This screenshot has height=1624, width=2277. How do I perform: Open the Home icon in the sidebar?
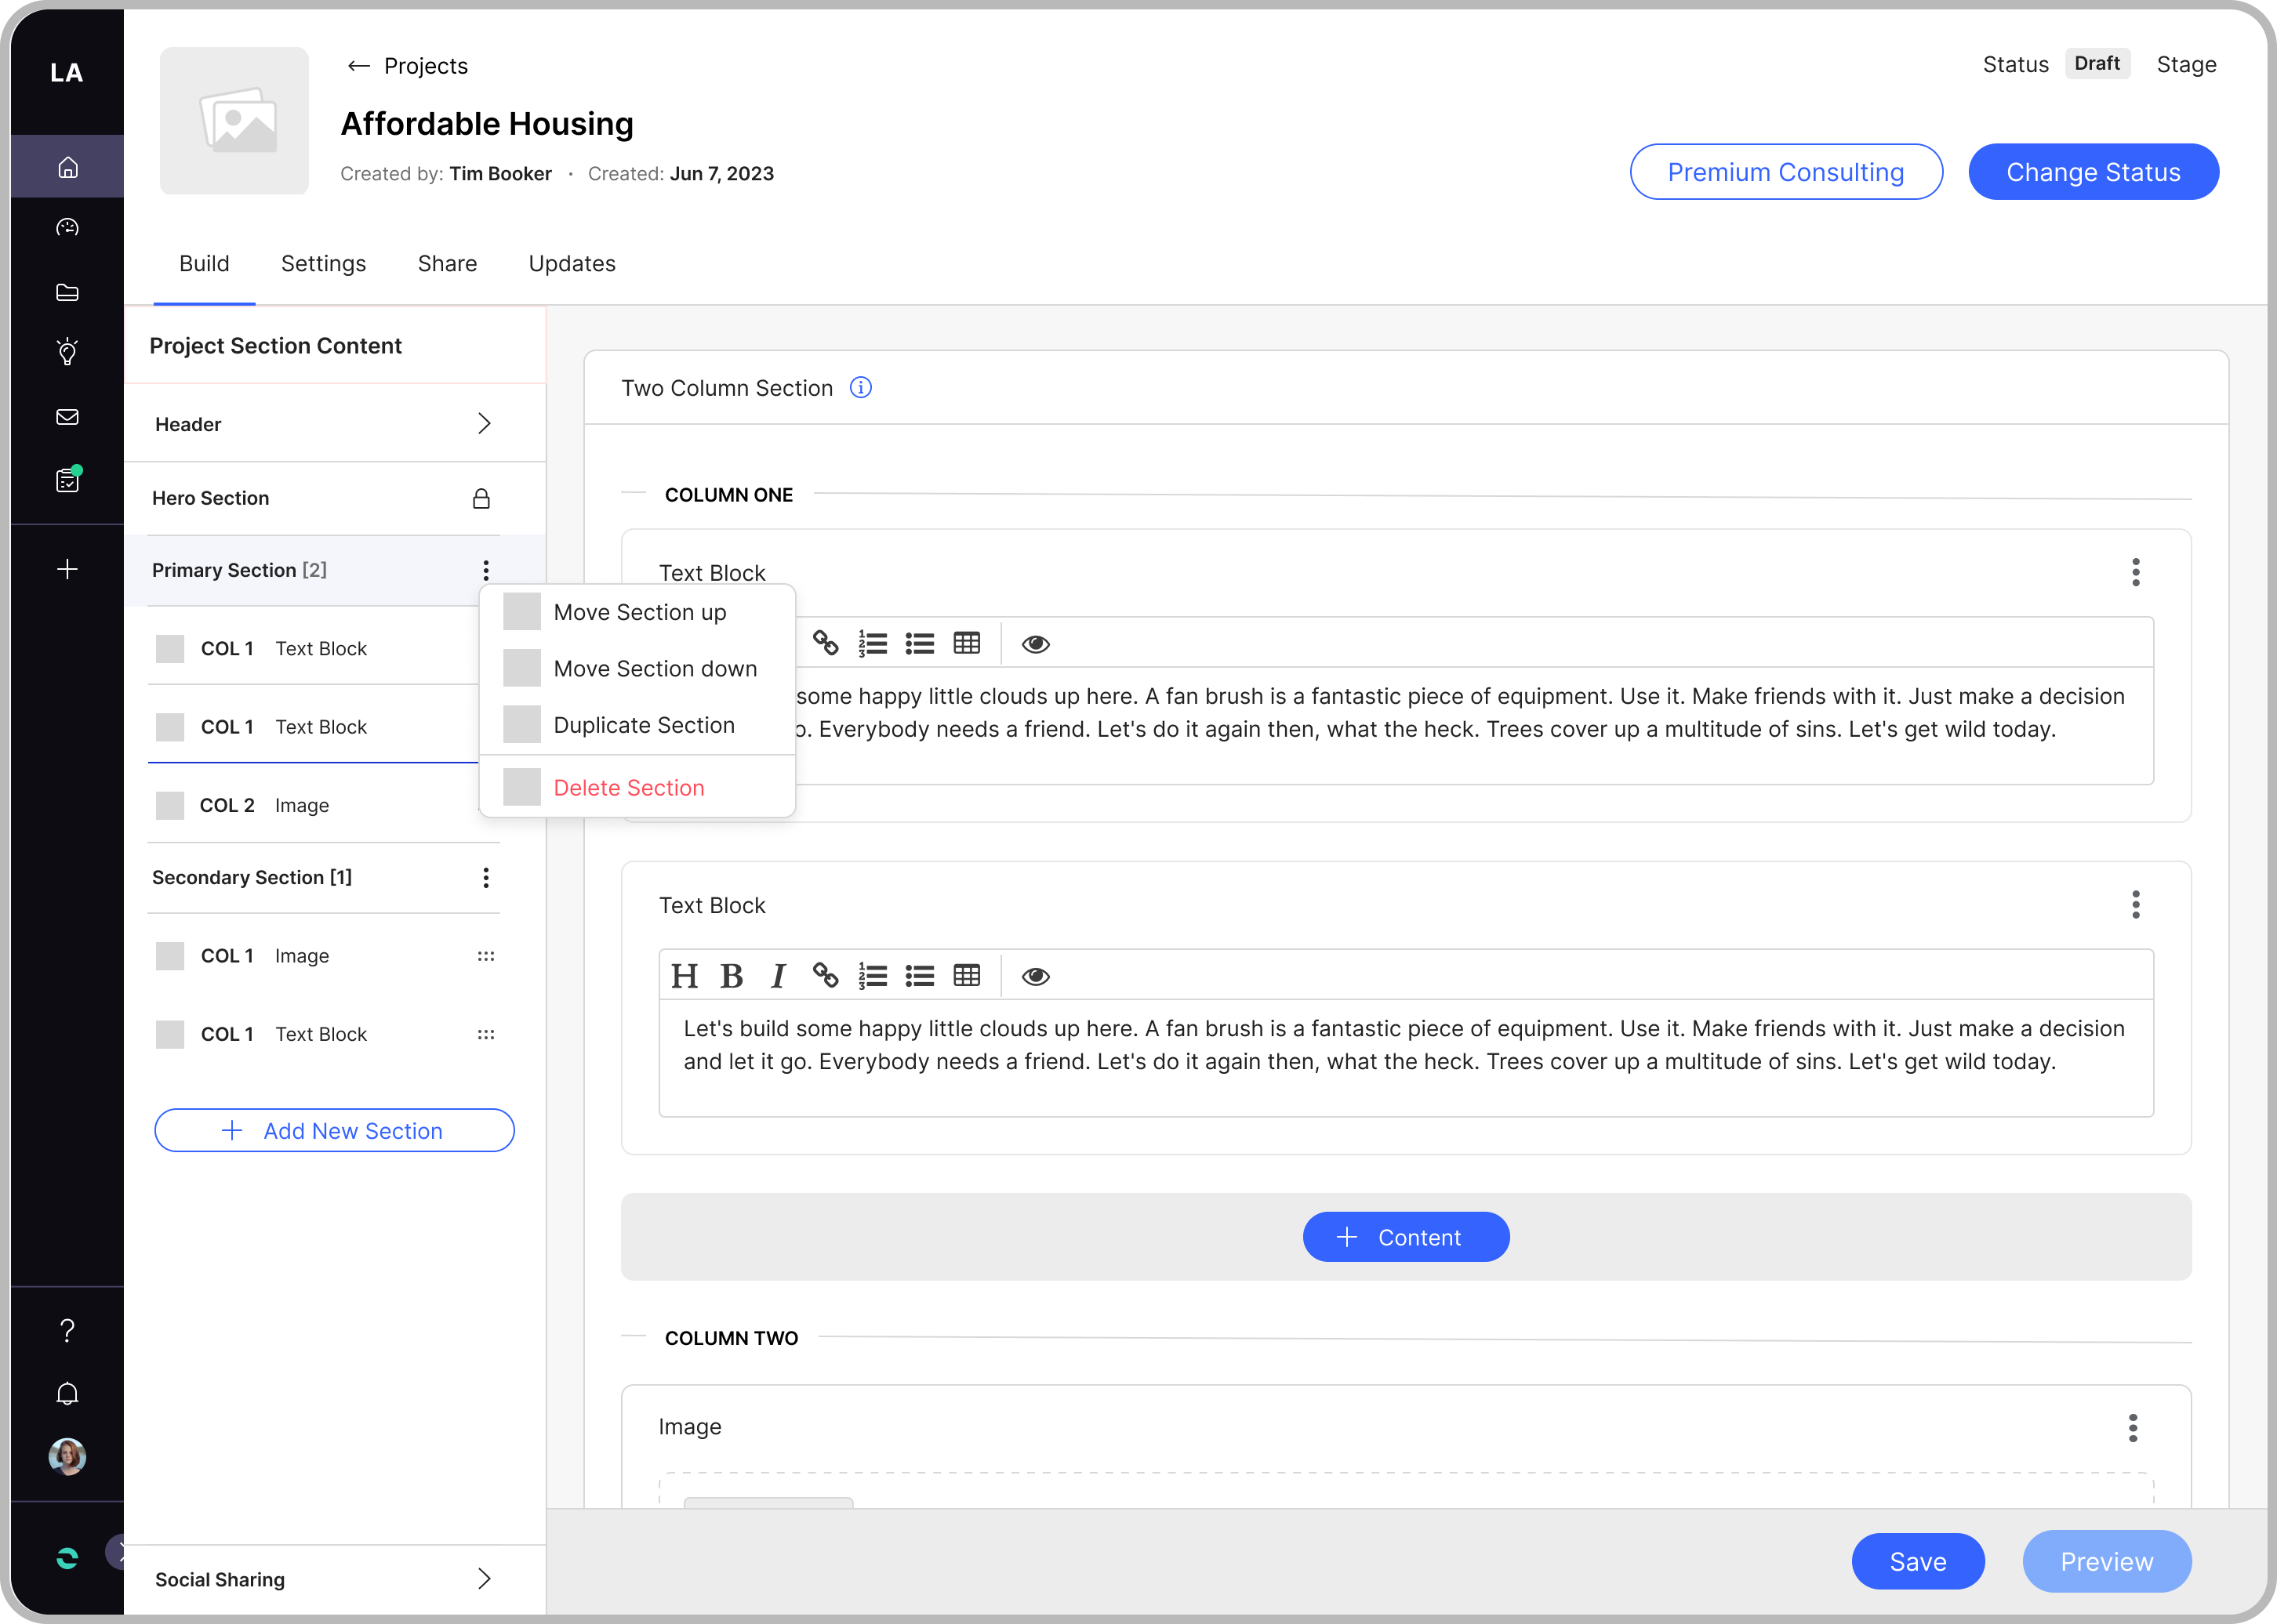click(67, 167)
